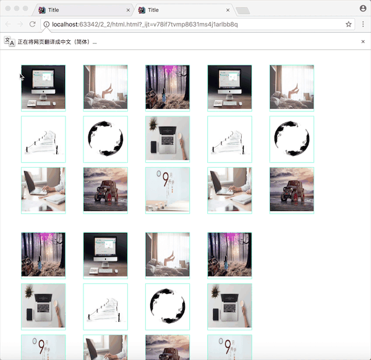Select the rightmost overhead laptop thumbnail in lower grid

coord(229,306)
